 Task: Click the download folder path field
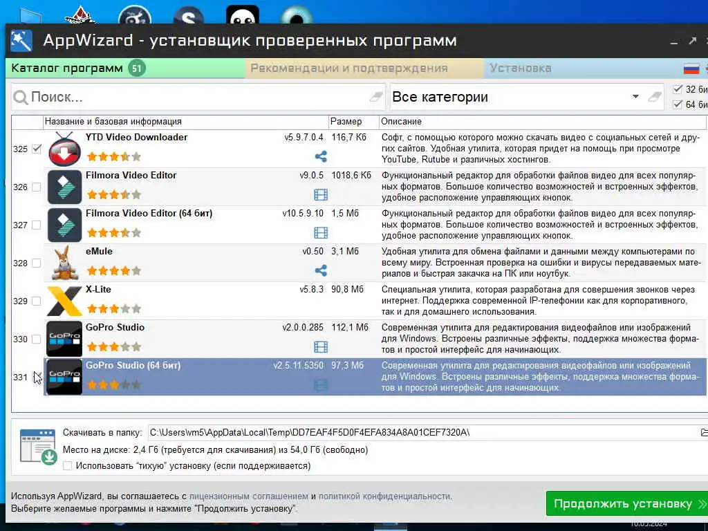[423, 433]
